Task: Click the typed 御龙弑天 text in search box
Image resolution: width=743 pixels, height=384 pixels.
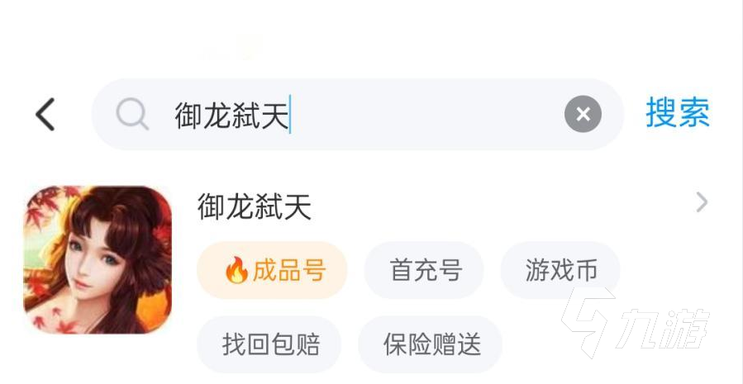Action: tap(231, 116)
